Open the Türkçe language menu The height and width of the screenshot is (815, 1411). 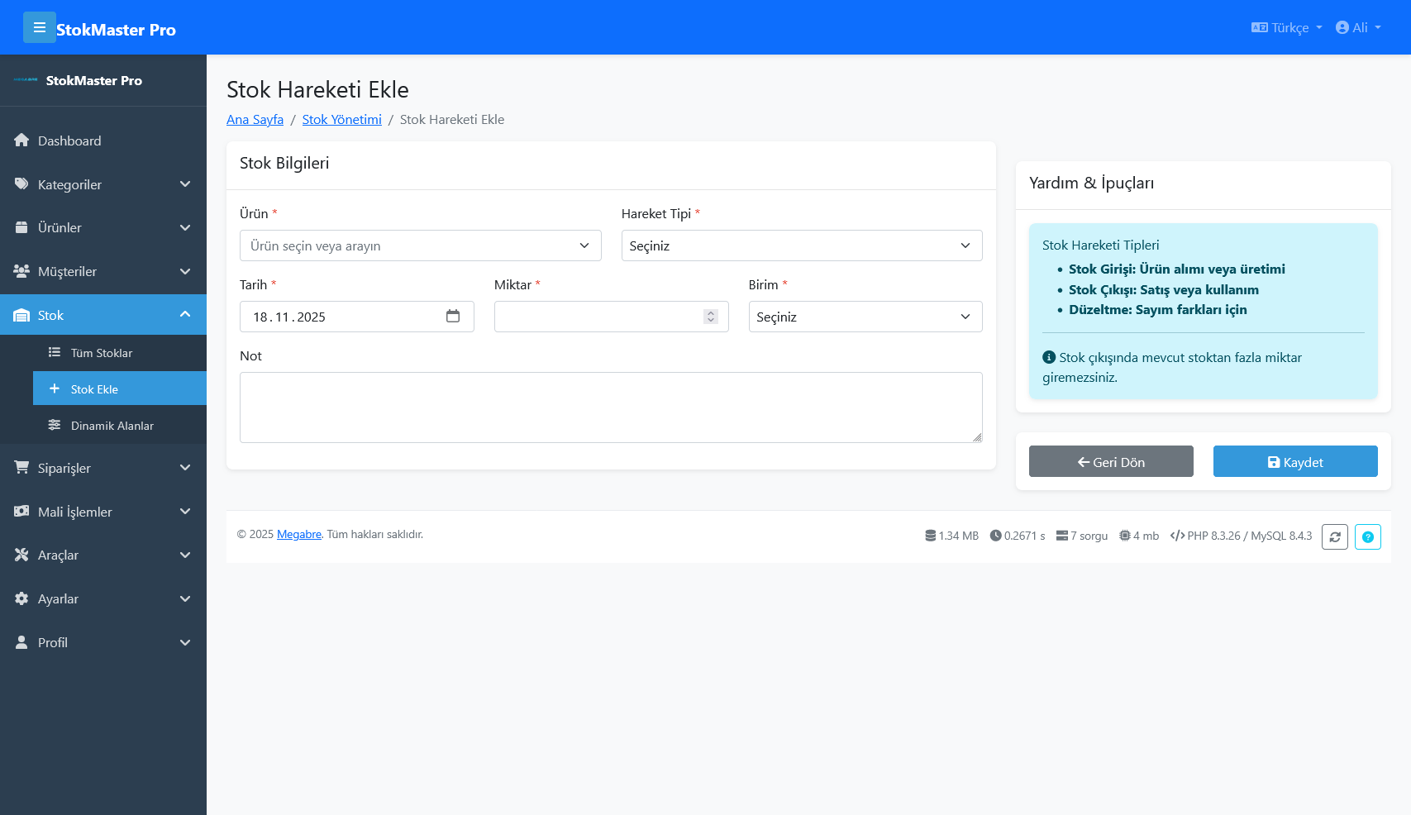coord(1285,27)
